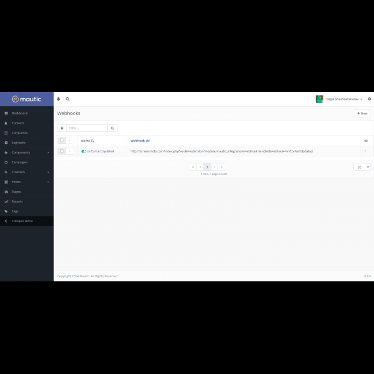Click the global search magnifier icon
Viewport: 374px width, 374px height.
pyautogui.click(x=67, y=99)
